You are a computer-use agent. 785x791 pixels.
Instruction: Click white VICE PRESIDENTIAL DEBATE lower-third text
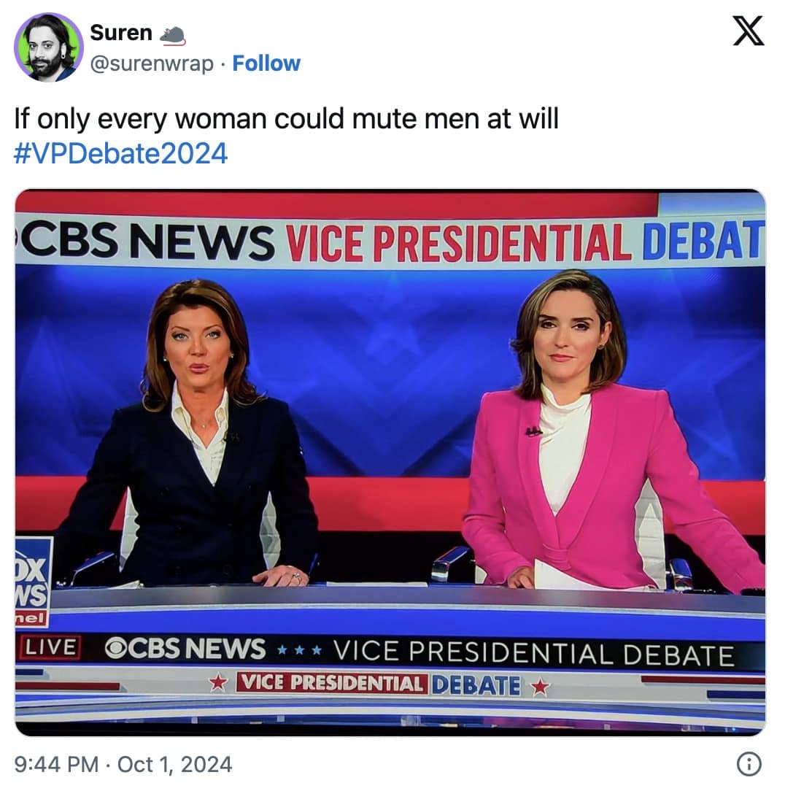(533, 653)
